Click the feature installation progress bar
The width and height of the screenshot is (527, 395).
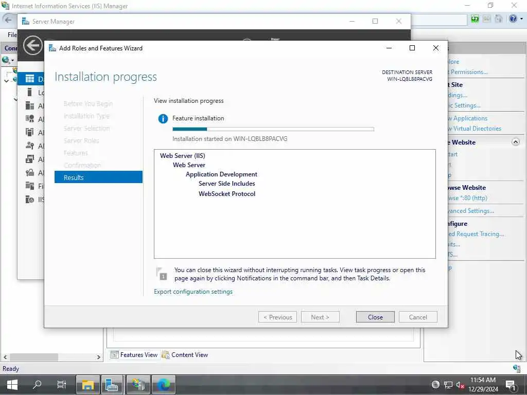pyautogui.click(x=273, y=129)
